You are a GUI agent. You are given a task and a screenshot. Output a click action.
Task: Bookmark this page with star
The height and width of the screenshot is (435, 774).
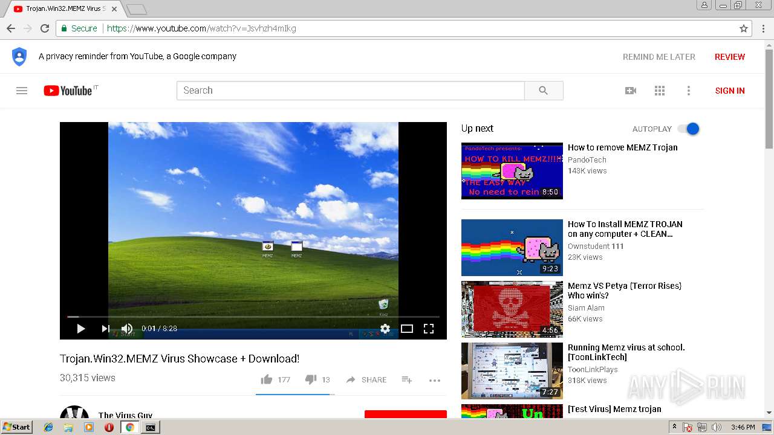[744, 28]
